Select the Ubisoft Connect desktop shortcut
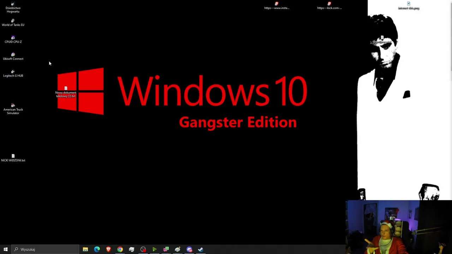The width and height of the screenshot is (452, 254). point(13,56)
